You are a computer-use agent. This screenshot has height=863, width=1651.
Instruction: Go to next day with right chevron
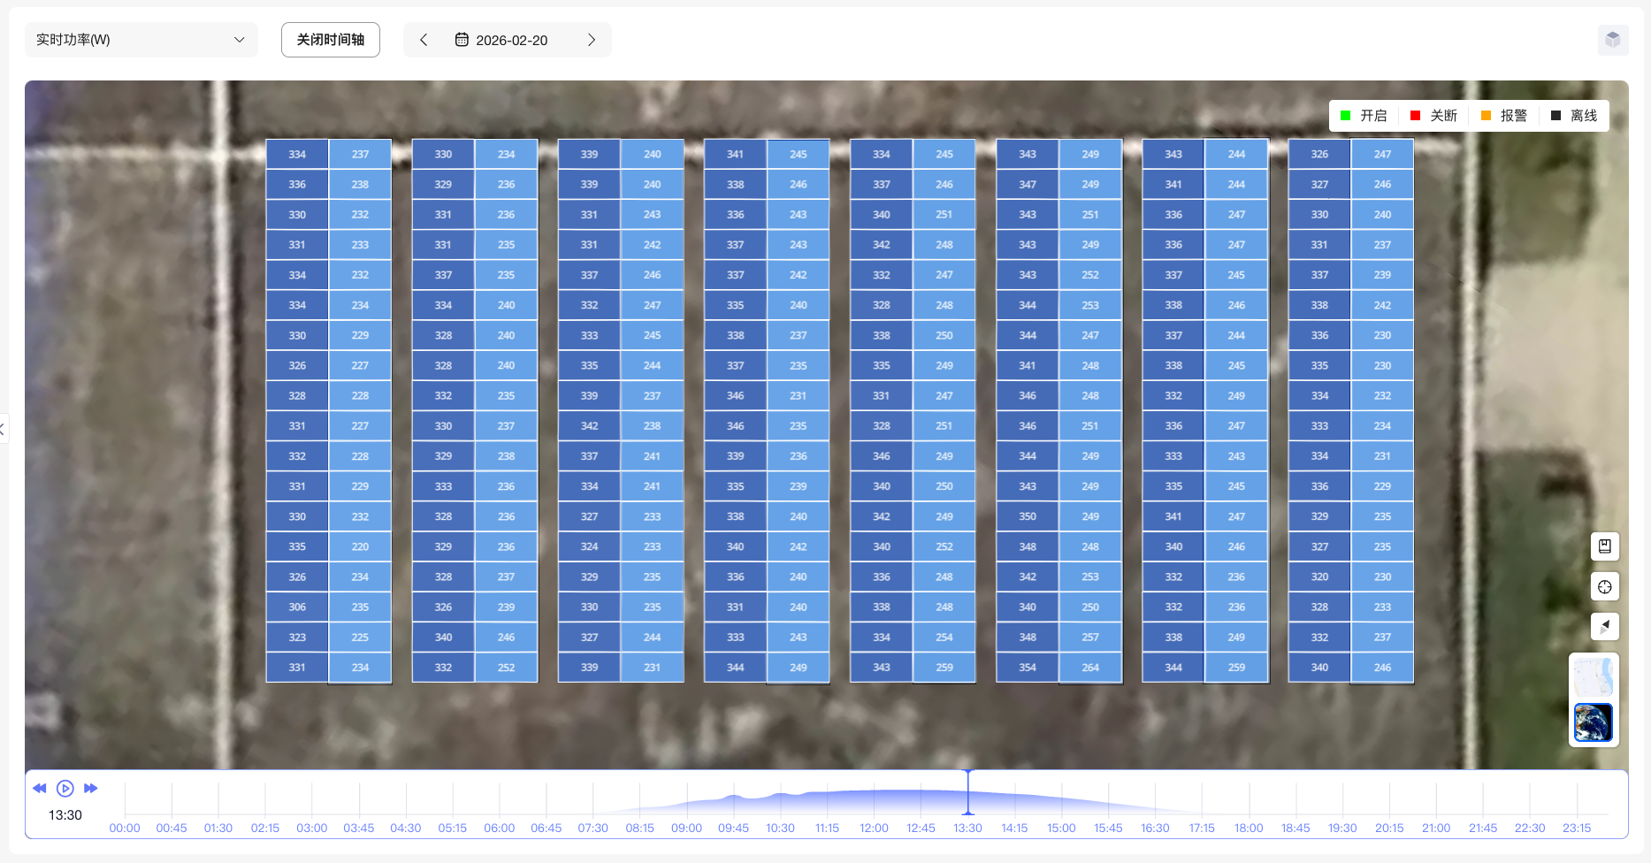(x=592, y=40)
